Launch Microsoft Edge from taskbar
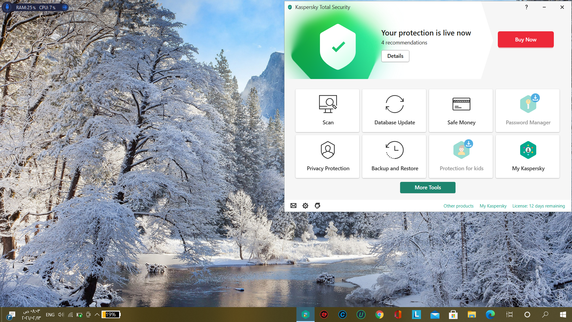572x322 pixels. coord(490,315)
